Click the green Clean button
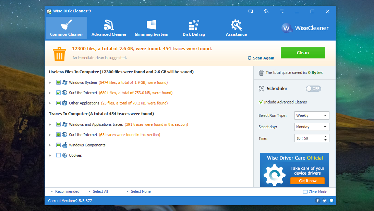The height and width of the screenshot is (211, 374). click(303, 53)
